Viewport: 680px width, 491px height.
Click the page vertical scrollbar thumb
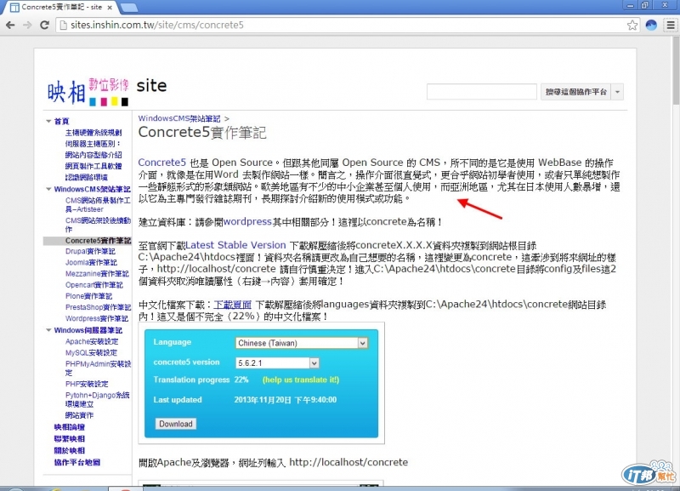[676, 71]
